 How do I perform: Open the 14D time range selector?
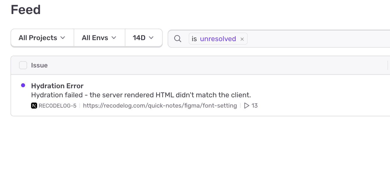(x=143, y=38)
